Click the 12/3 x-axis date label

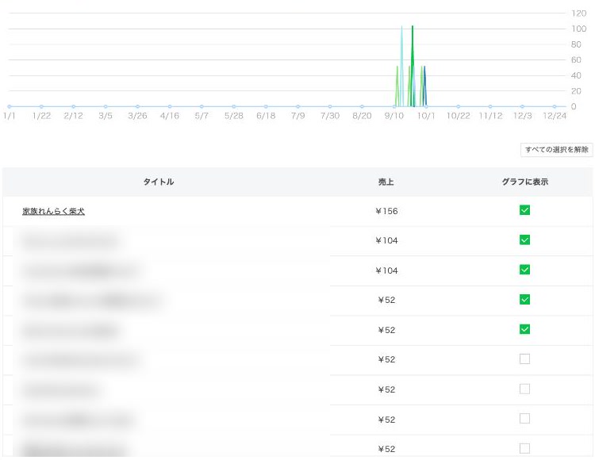pyautogui.click(x=522, y=116)
